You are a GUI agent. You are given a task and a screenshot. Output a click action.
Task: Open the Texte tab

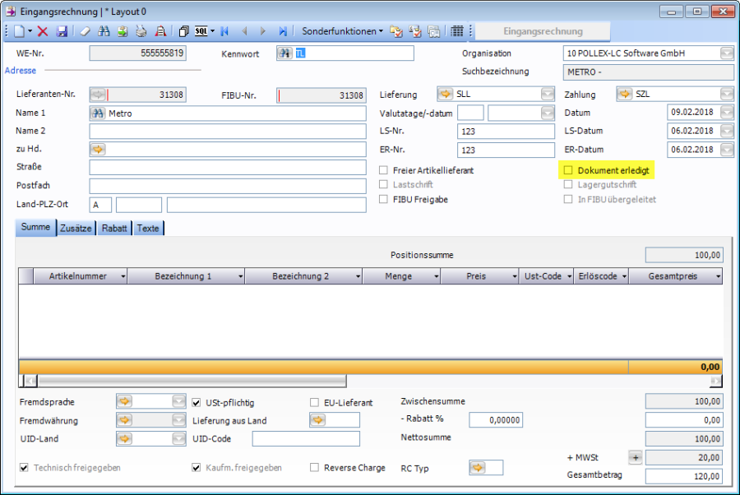coord(148,229)
